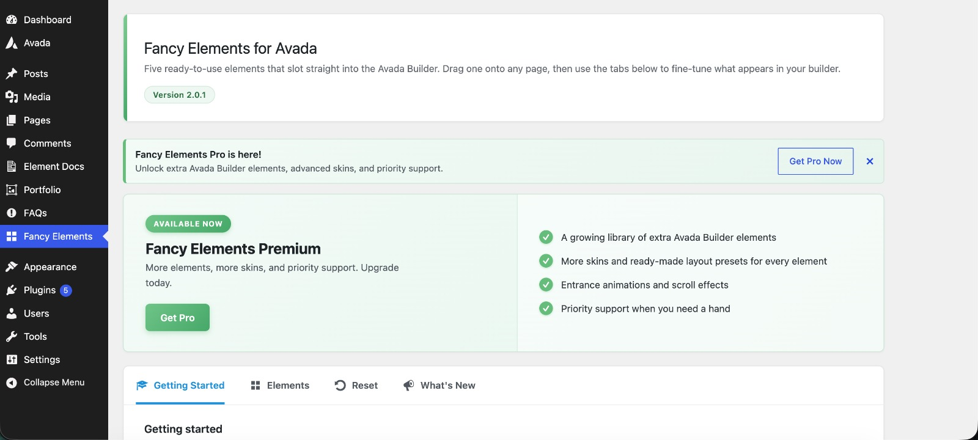
Task: Click the Collapse Menu arrow icon
Action: point(11,383)
